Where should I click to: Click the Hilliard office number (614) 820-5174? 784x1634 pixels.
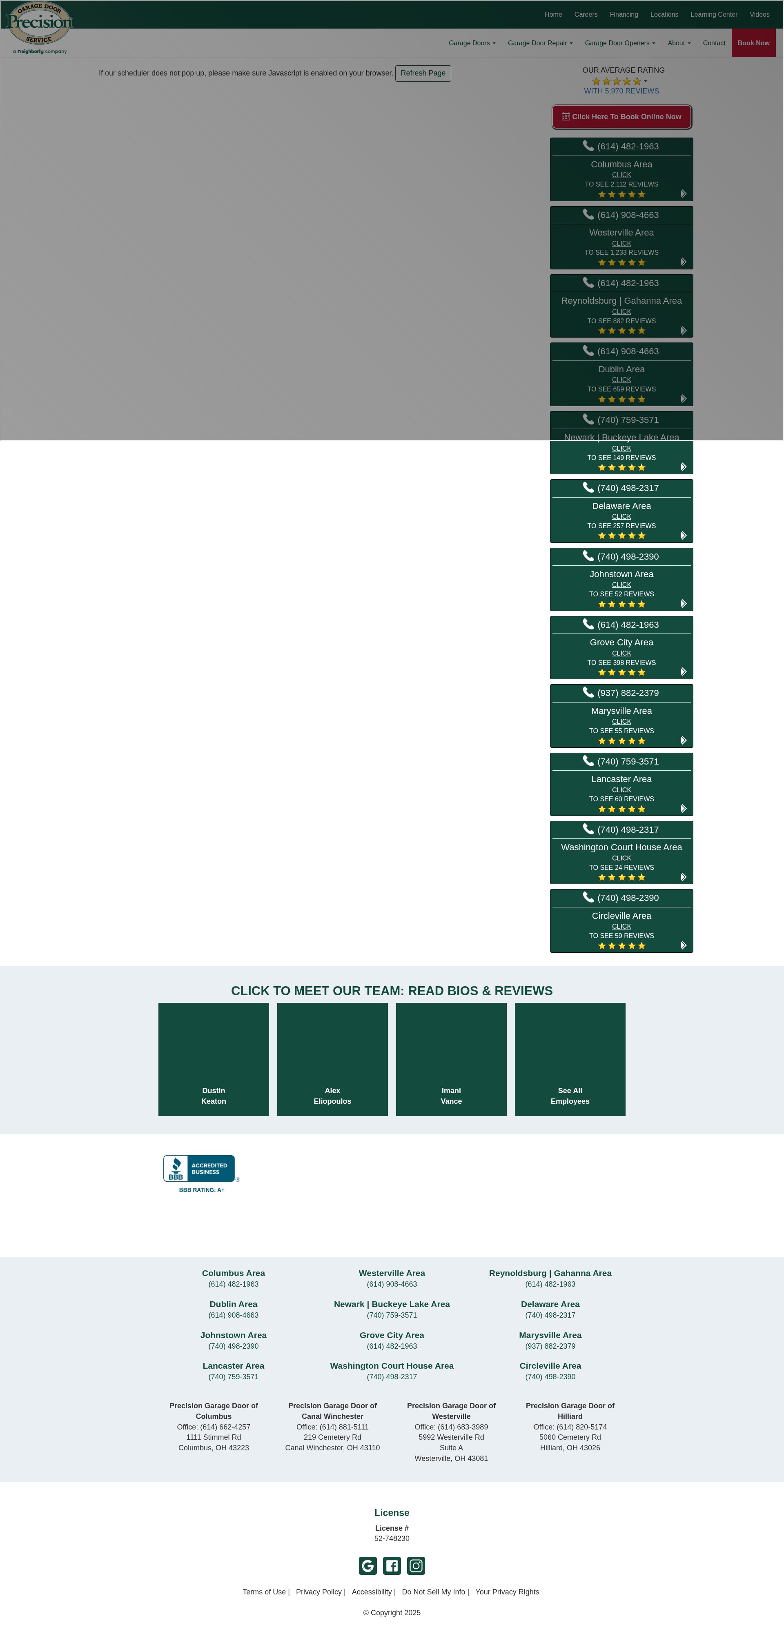581,1427
